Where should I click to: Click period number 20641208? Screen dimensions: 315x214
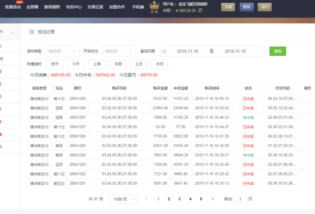coord(78,108)
